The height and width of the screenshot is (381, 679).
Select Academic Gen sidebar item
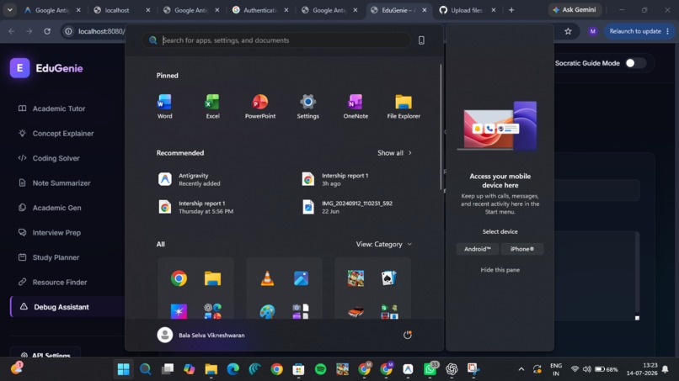pyautogui.click(x=56, y=208)
